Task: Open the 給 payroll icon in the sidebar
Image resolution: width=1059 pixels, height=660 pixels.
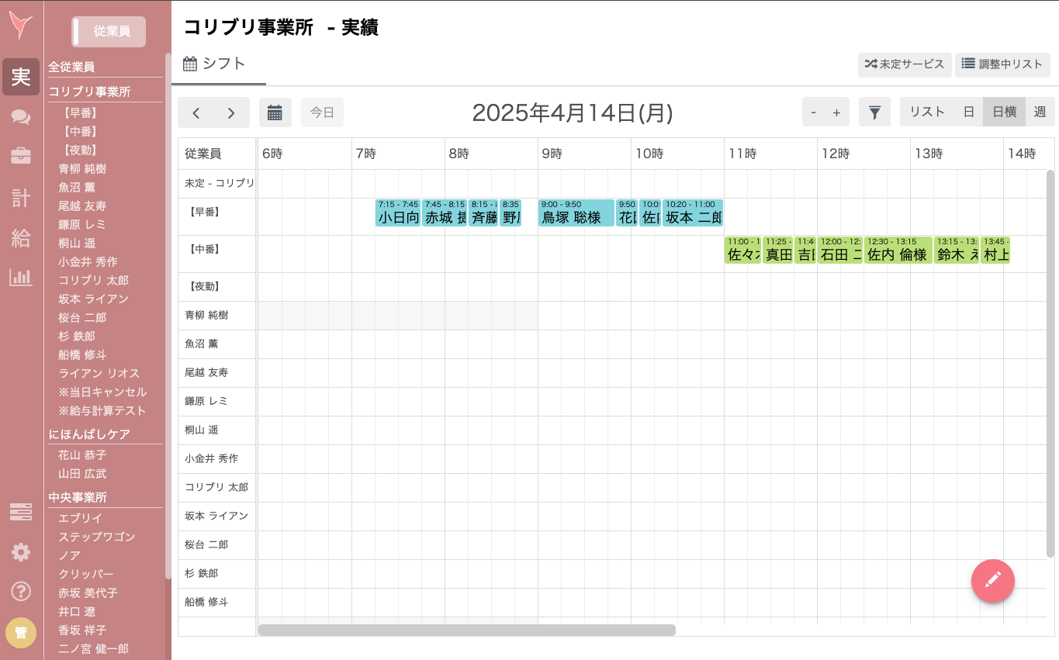Action: tap(20, 238)
